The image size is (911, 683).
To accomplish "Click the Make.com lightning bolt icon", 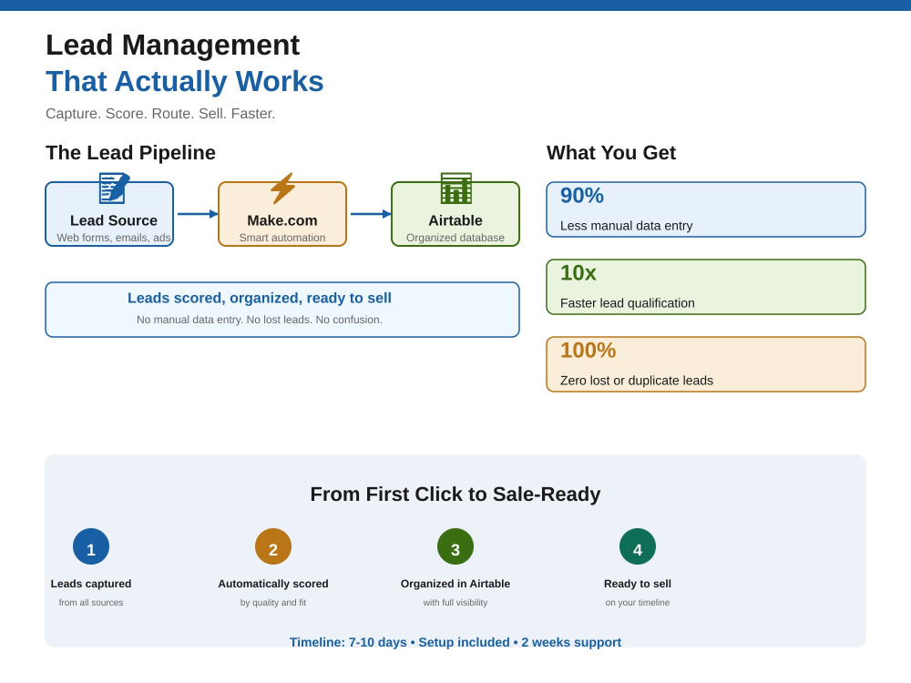I will coord(282,189).
